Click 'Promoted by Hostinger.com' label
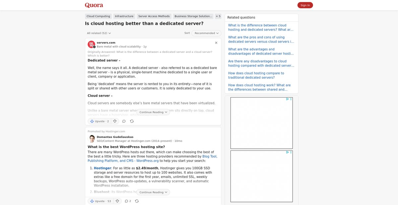Screen dimensions: 398x205 106,131
